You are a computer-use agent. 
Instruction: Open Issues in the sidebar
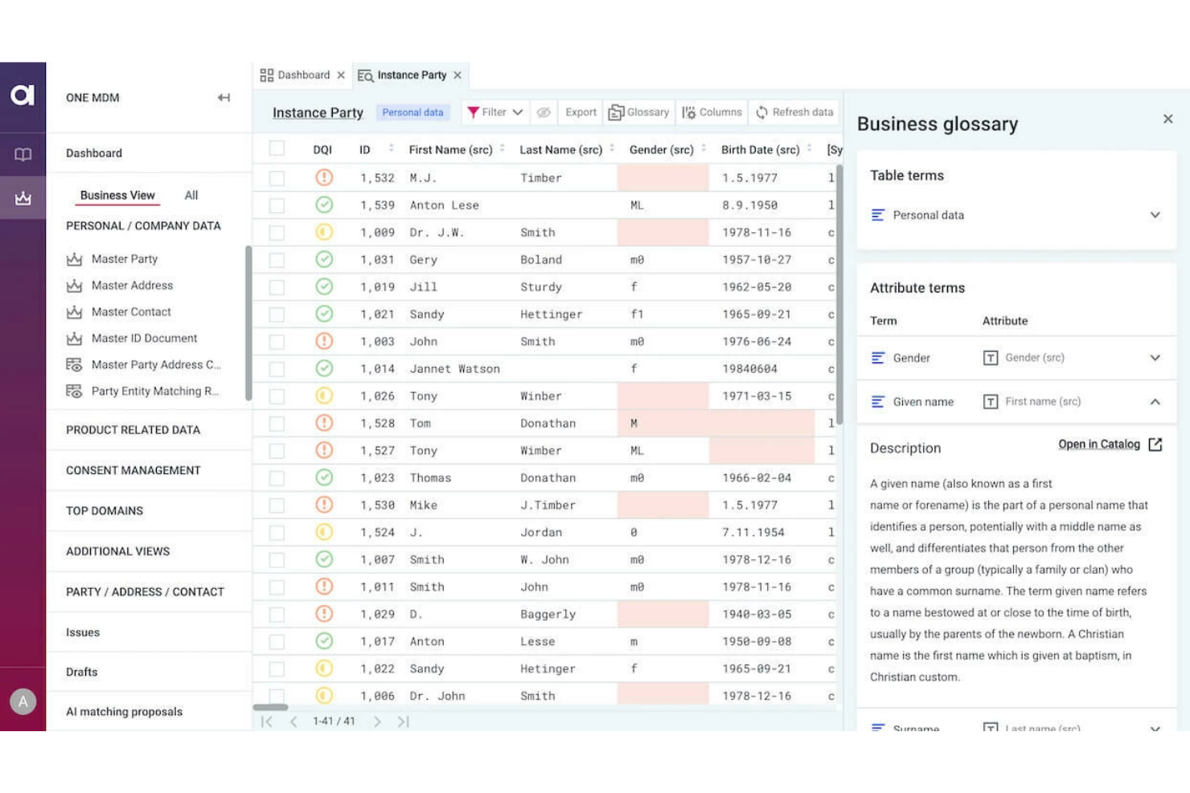[83, 632]
